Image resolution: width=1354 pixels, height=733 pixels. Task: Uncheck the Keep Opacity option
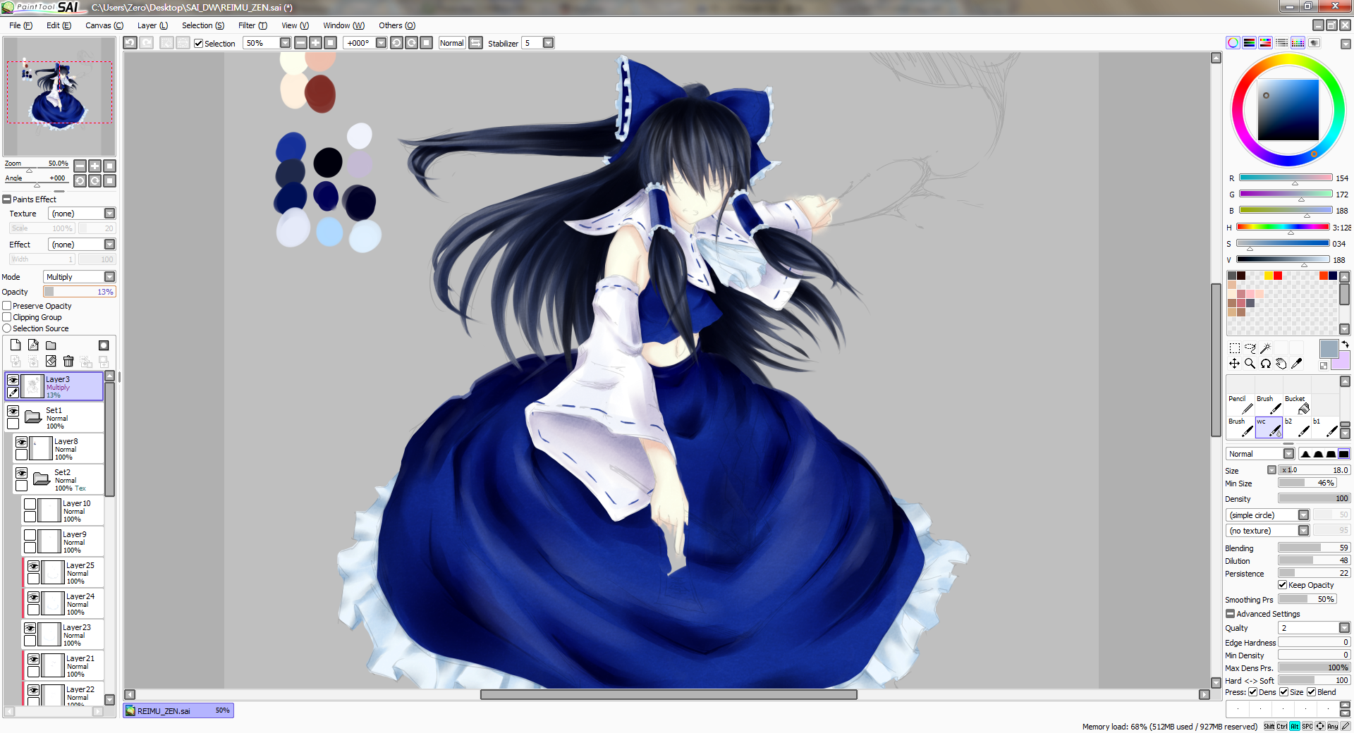point(1283,585)
